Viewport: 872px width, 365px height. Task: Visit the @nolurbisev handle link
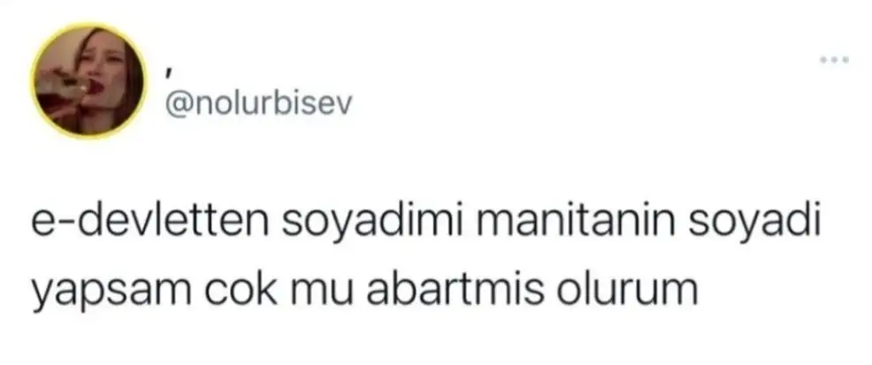pyautogui.click(x=258, y=104)
